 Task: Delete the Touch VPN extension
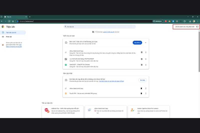[x=141, y=93]
